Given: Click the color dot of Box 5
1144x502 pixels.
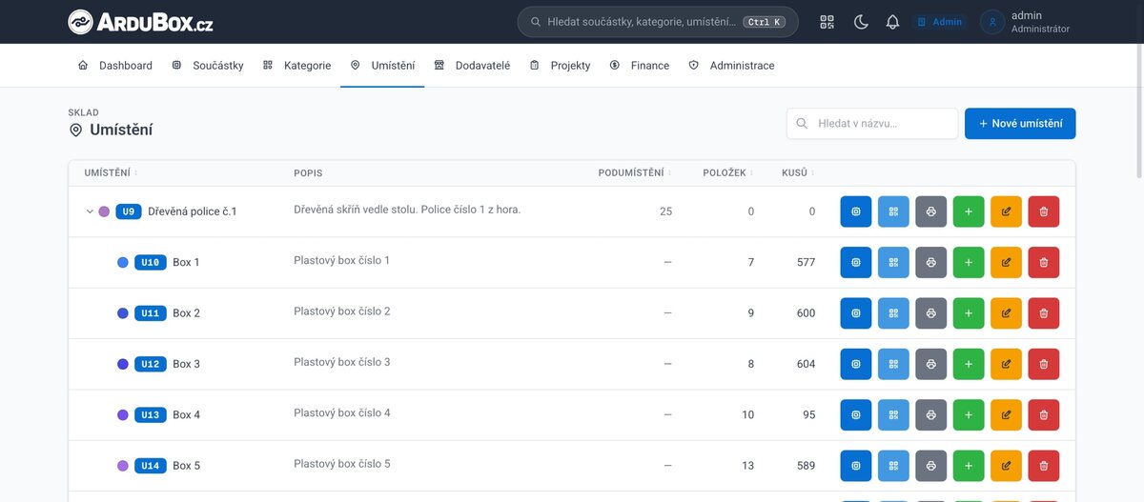Looking at the screenshot, I should tap(123, 466).
